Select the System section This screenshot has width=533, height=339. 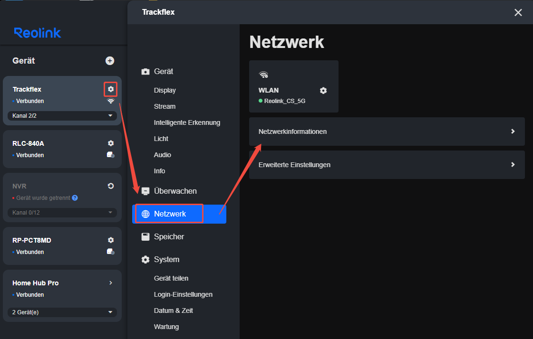click(x=166, y=260)
